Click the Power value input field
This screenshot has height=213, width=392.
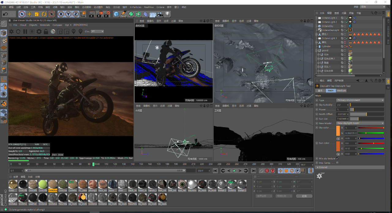343,109
